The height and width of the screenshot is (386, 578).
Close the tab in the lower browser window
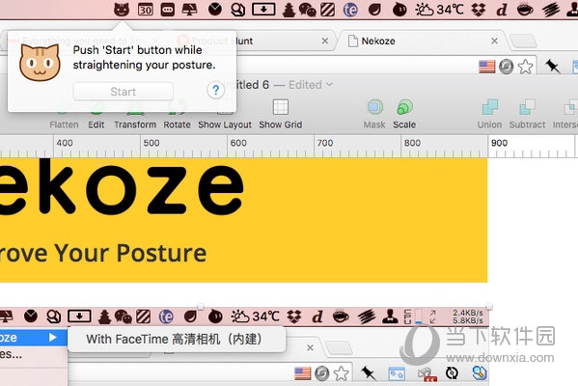click(x=311, y=347)
